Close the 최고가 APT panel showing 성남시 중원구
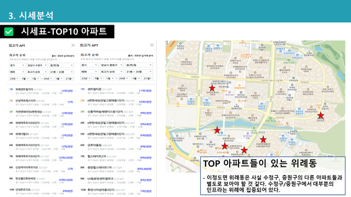The image size is (351, 197). click(152, 45)
